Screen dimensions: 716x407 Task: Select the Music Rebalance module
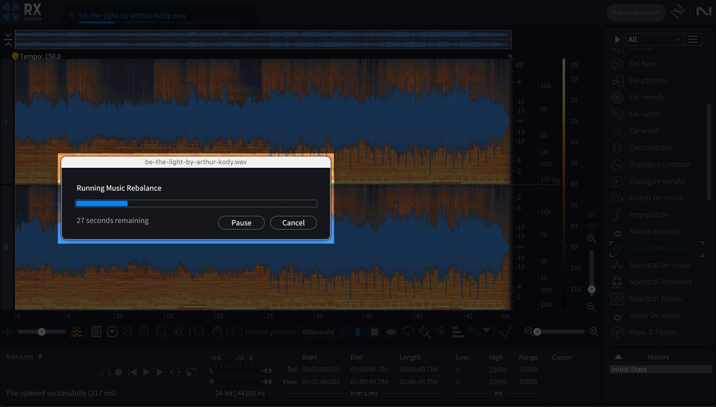point(657,248)
